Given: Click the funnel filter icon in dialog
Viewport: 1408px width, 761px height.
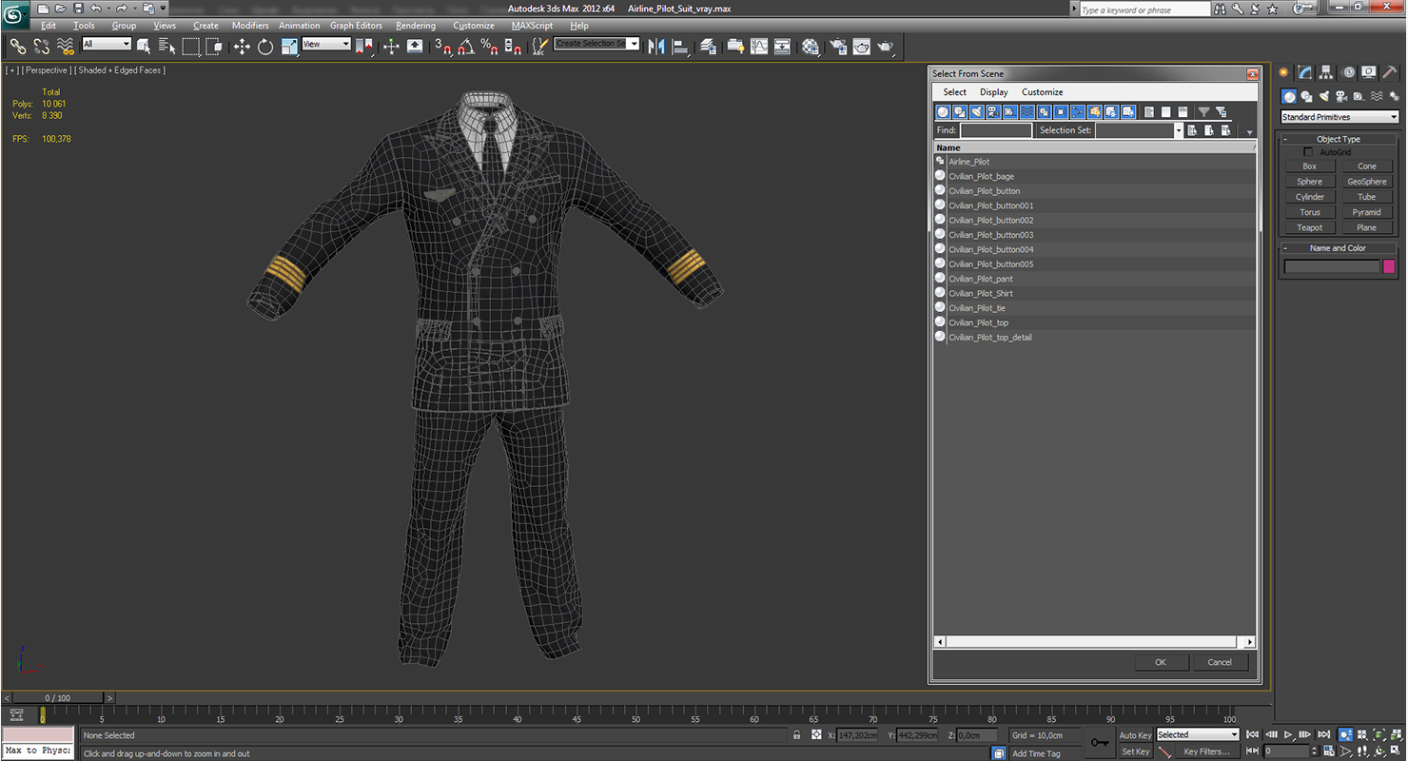Looking at the screenshot, I should pyautogui.click(x=1203, y=112).
